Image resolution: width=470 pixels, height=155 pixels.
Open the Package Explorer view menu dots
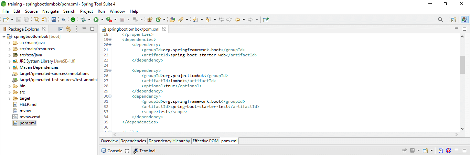[76, 29]
